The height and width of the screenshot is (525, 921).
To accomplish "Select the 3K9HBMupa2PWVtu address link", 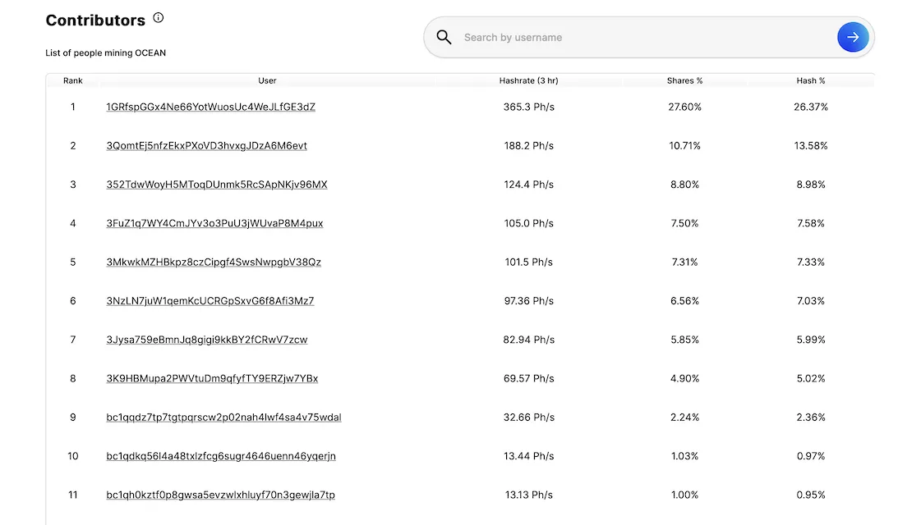I will [x=212, y=379].
